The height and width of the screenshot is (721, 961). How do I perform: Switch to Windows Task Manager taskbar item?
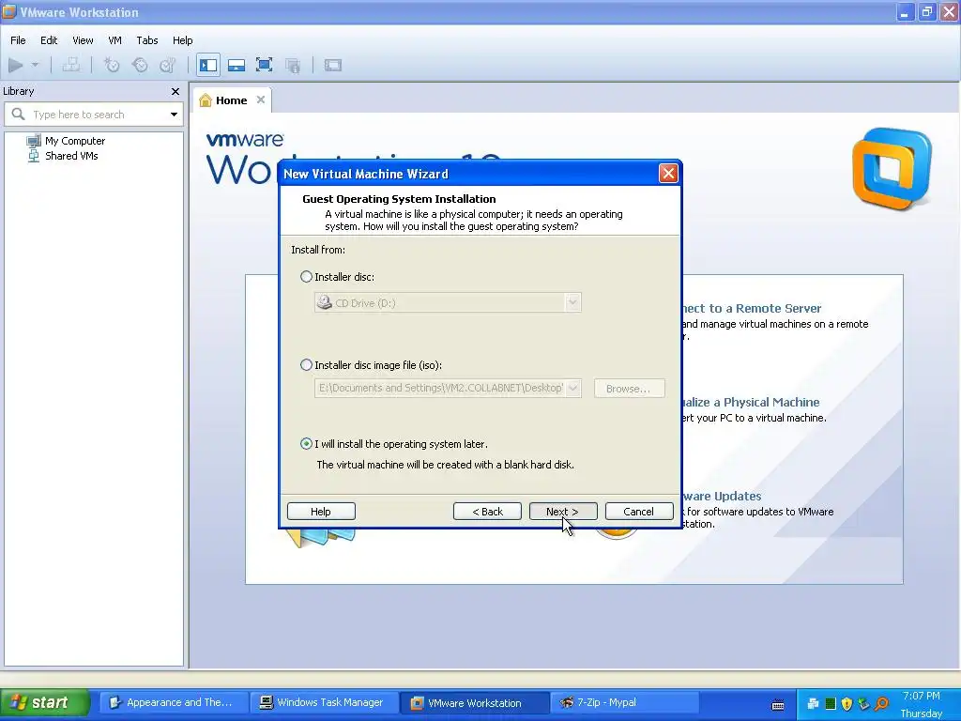tap(323, 702)
